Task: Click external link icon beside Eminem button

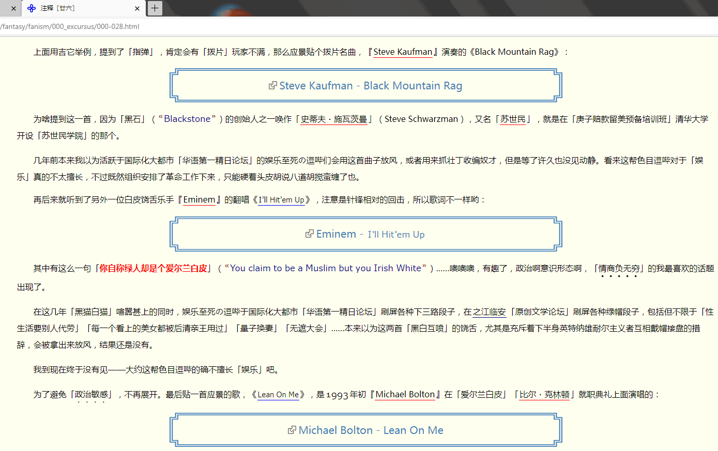Action: (x=309, y=234)
